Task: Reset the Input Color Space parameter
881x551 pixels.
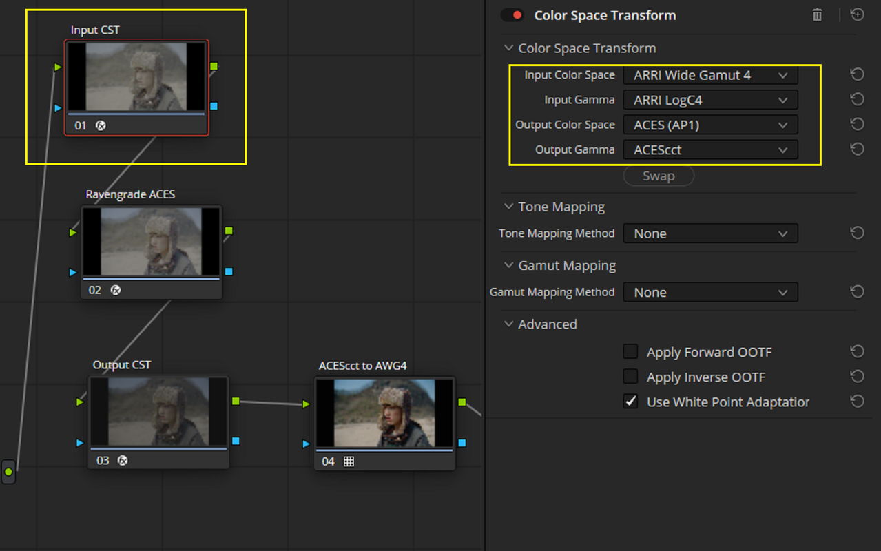Action: tap(857, 74)
